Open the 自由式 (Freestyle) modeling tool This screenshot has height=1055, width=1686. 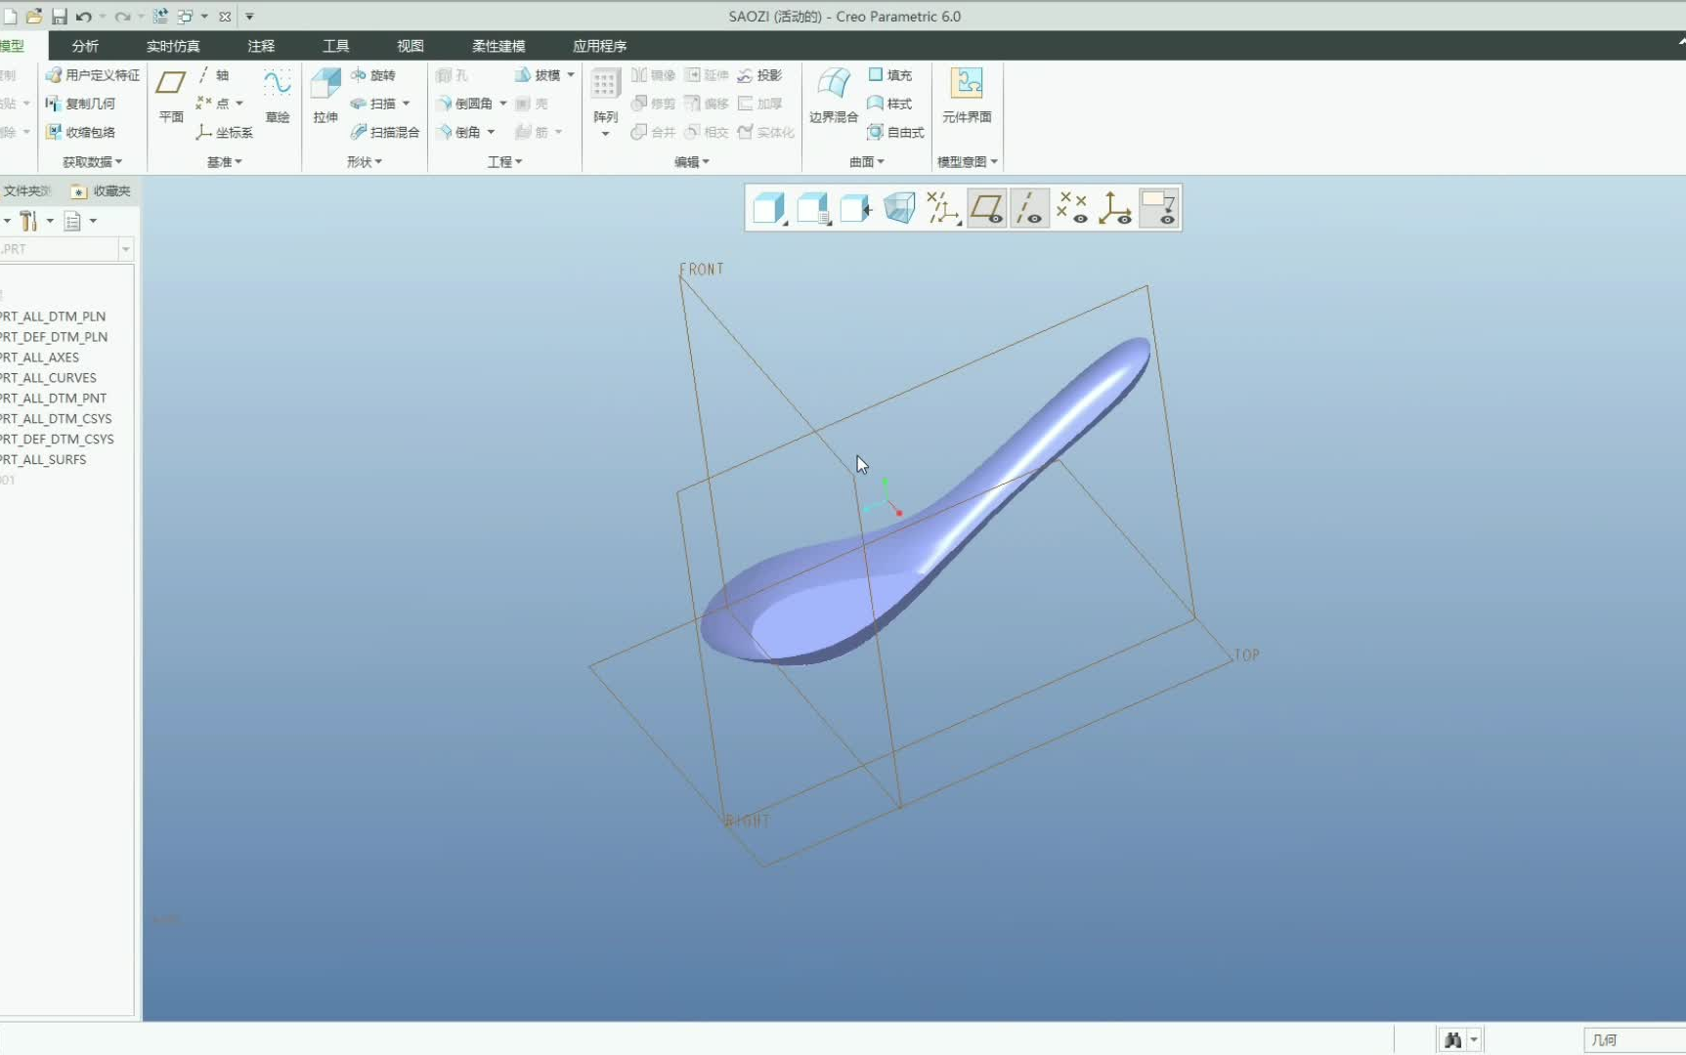point(896,132)
